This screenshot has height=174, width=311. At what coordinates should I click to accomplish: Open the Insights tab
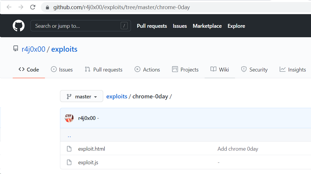tap(293, 69)
